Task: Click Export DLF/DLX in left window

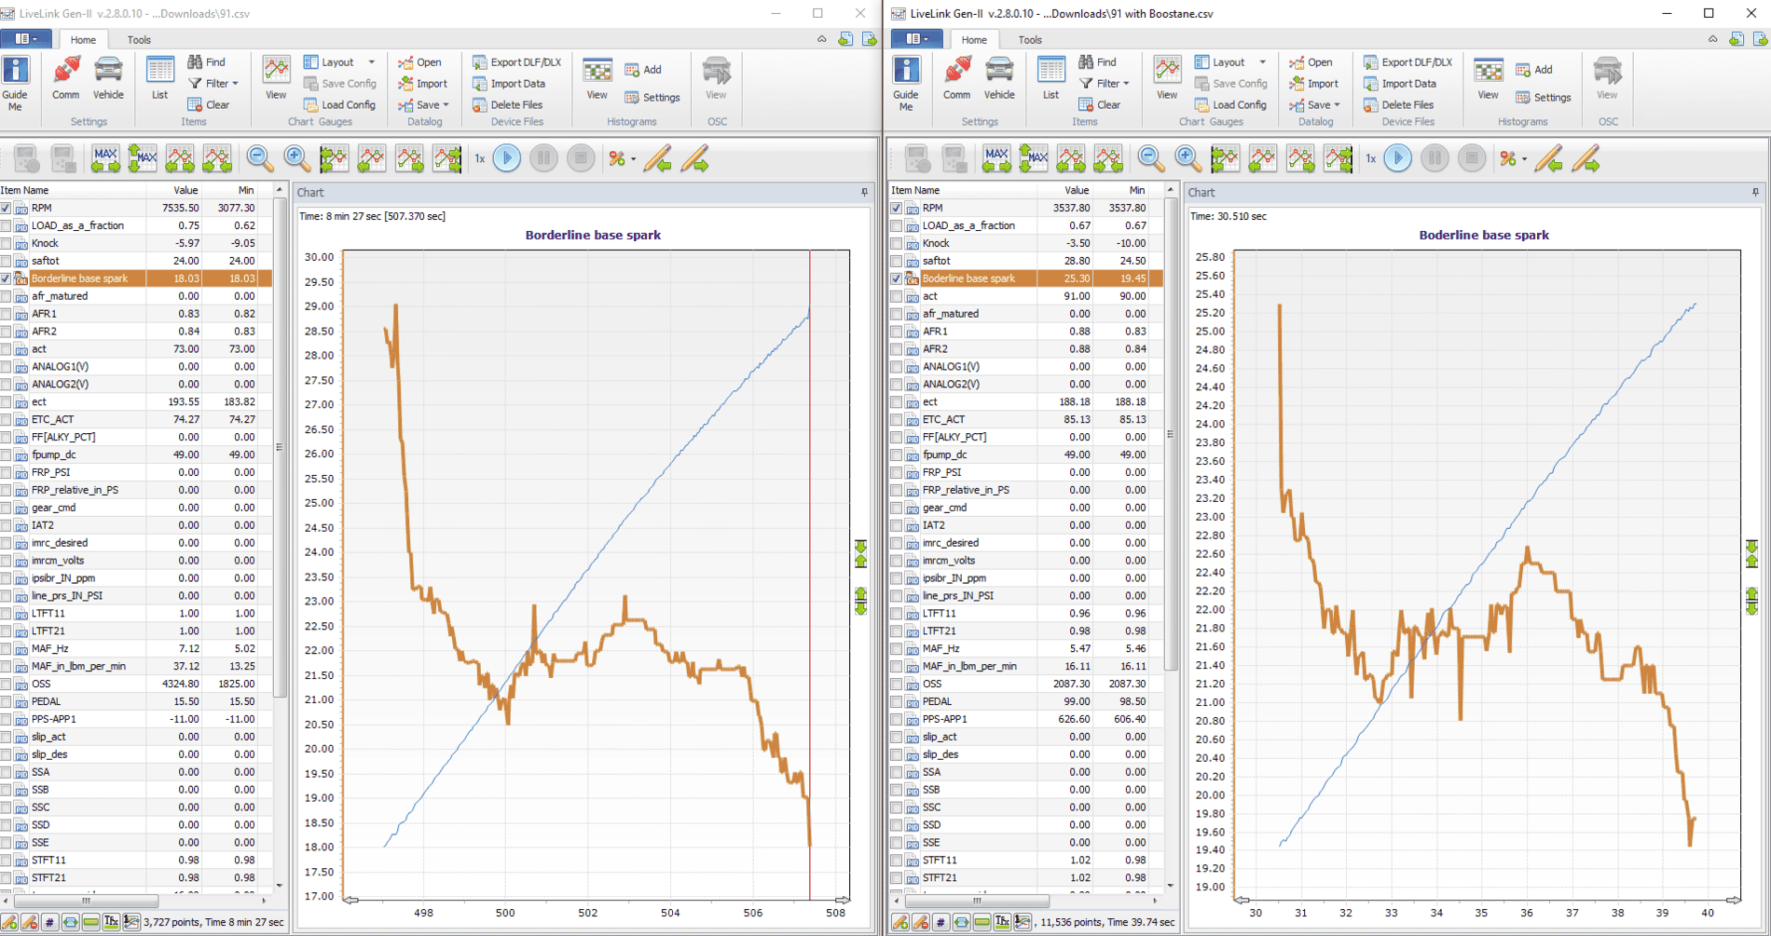Action: coord(516,62)
